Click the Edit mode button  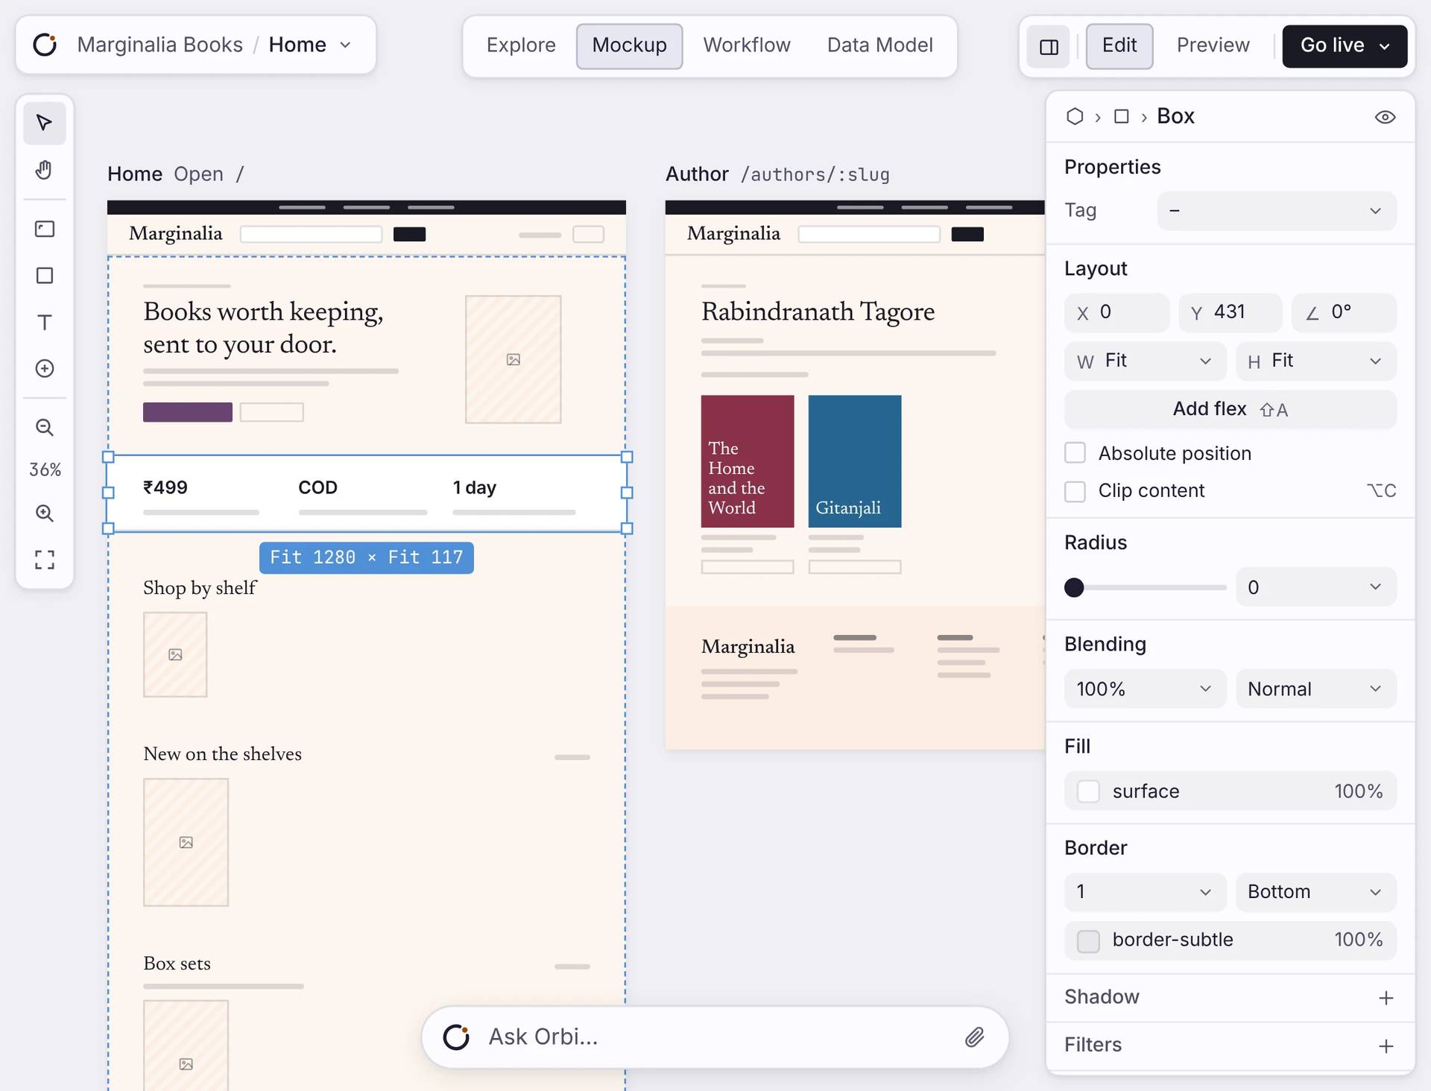[x=1119, y=45]
